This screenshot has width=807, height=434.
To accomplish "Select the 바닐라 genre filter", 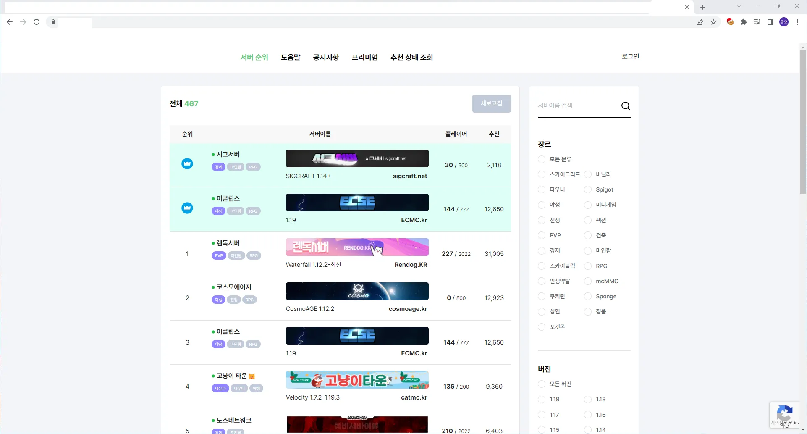I will click(x=587, y=174).
